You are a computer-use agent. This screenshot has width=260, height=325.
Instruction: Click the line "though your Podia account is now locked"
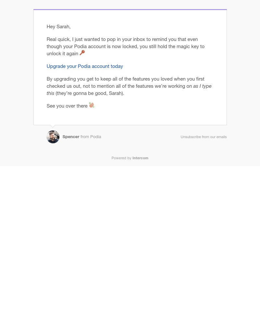[x=125, y=46]
